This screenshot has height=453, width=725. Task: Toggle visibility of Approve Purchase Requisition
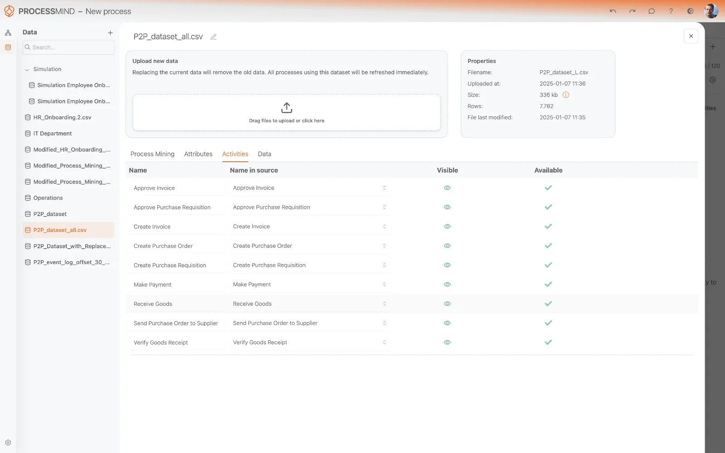pos(447,207)
